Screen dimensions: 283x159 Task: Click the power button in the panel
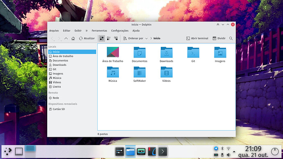tap(275, 152)
